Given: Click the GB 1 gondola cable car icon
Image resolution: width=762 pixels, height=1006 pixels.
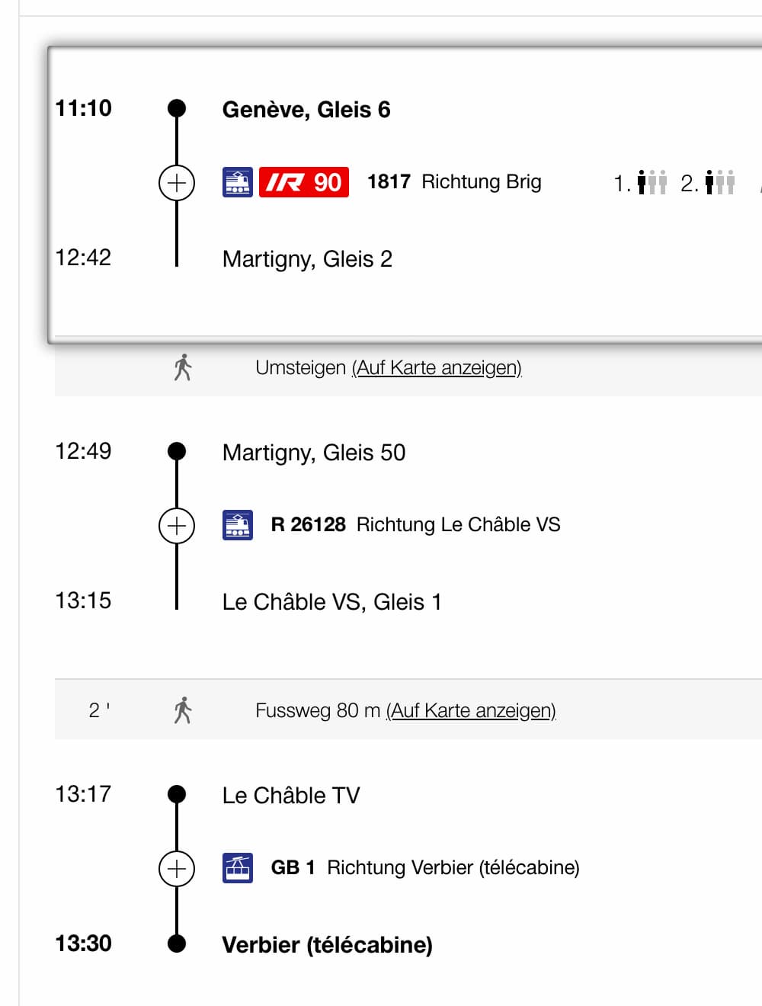Looking at the screenshot, I should [x=238, y=868].
